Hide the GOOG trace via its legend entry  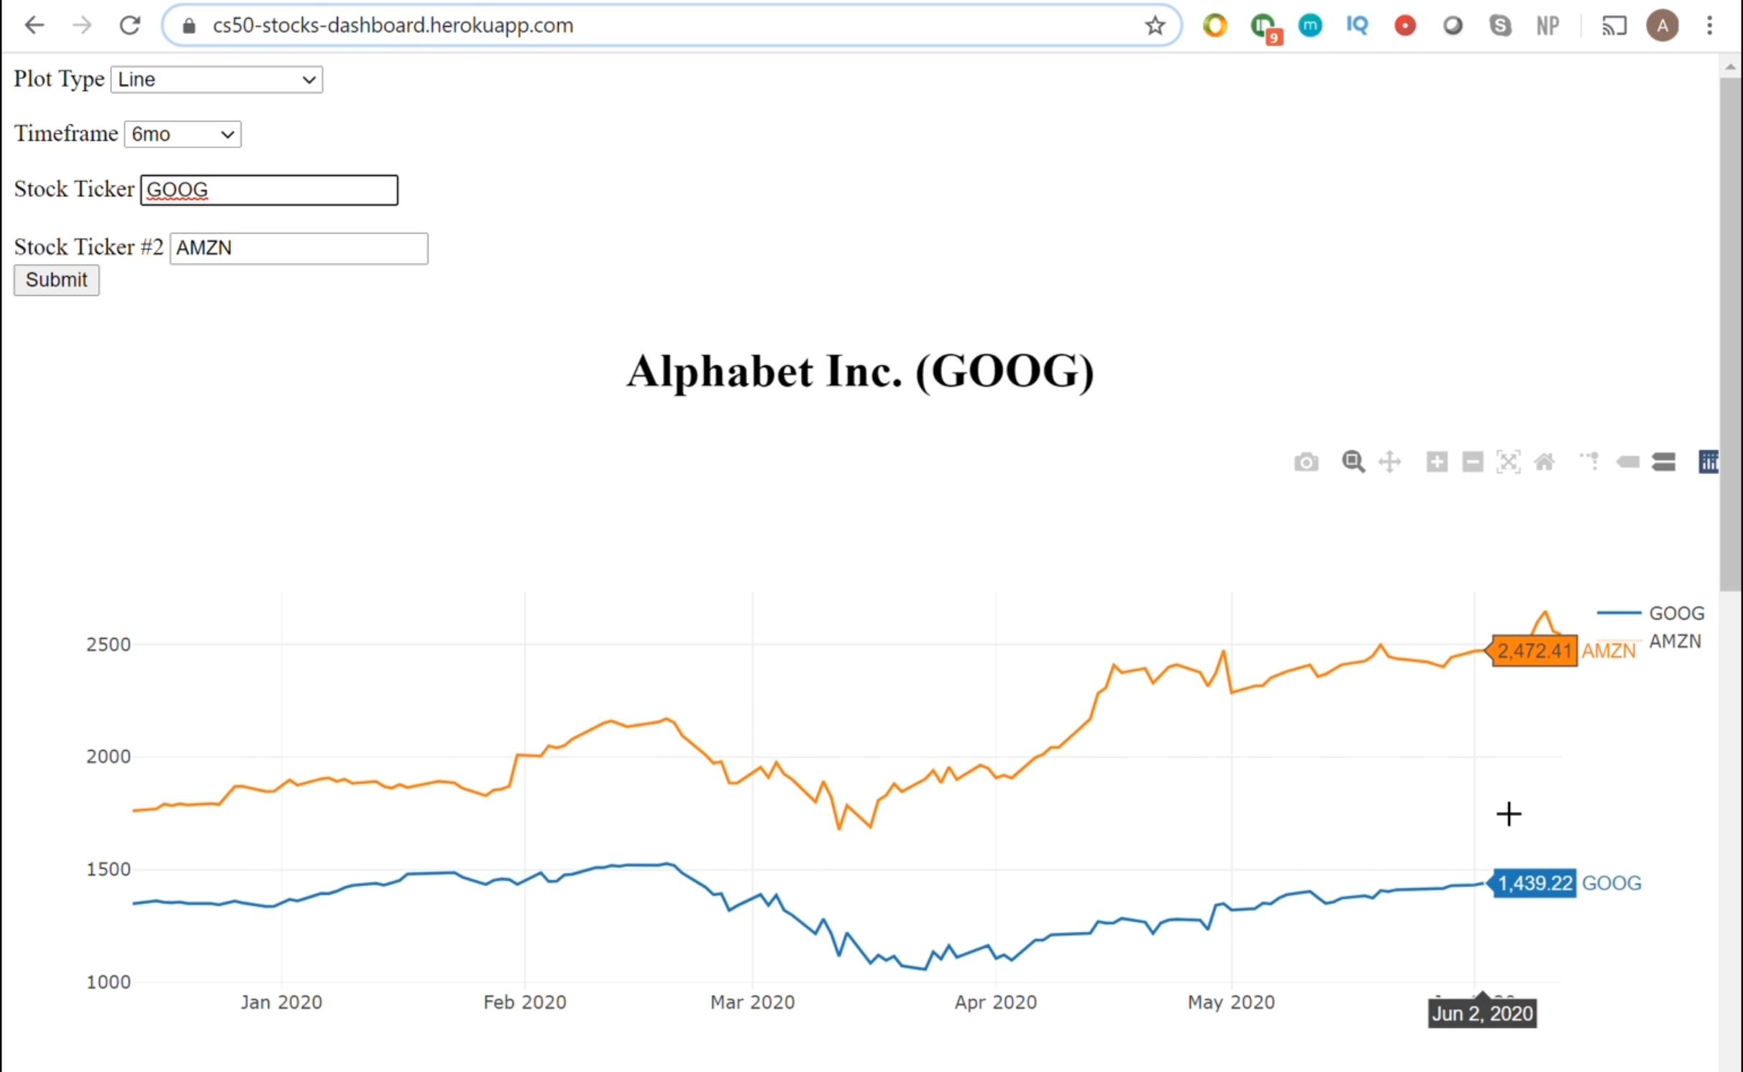(1677, 612)
